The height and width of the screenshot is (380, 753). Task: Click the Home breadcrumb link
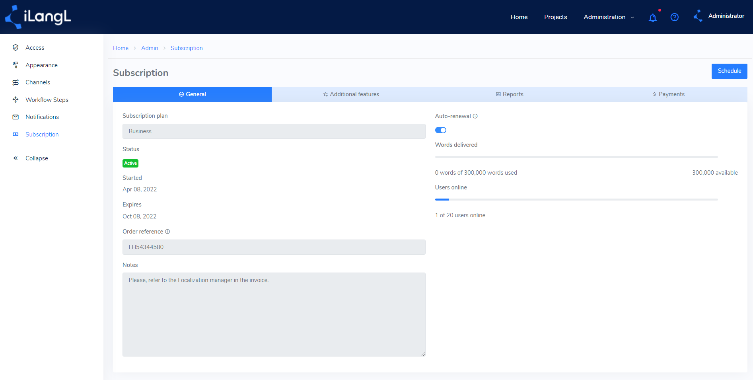[121, 48]
